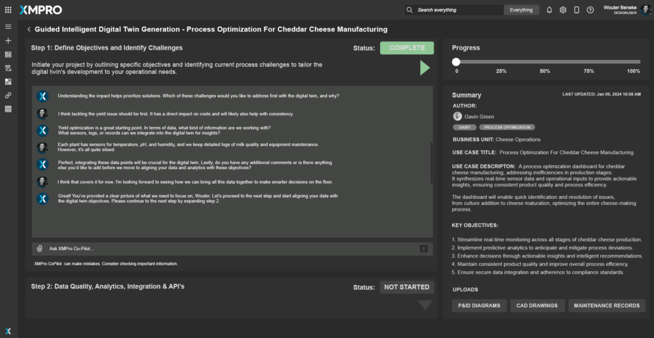Open the Everything search scope dropdown

pyautogui.click(x=521, y=10)
